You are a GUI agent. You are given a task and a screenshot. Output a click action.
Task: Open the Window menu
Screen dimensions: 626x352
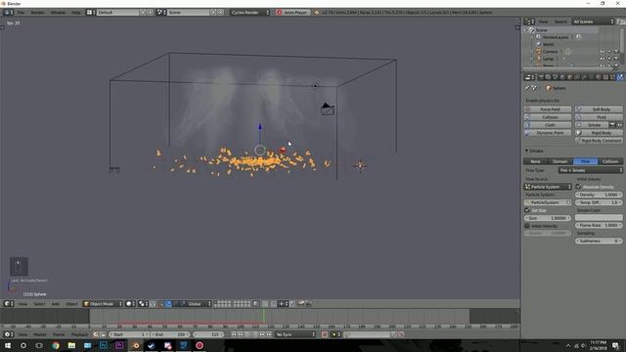pyautogui.click(x=59, y=13)
